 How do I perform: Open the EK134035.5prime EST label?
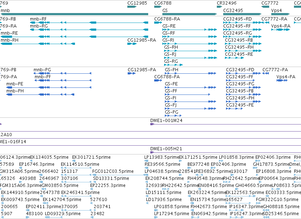click(49, 157)
